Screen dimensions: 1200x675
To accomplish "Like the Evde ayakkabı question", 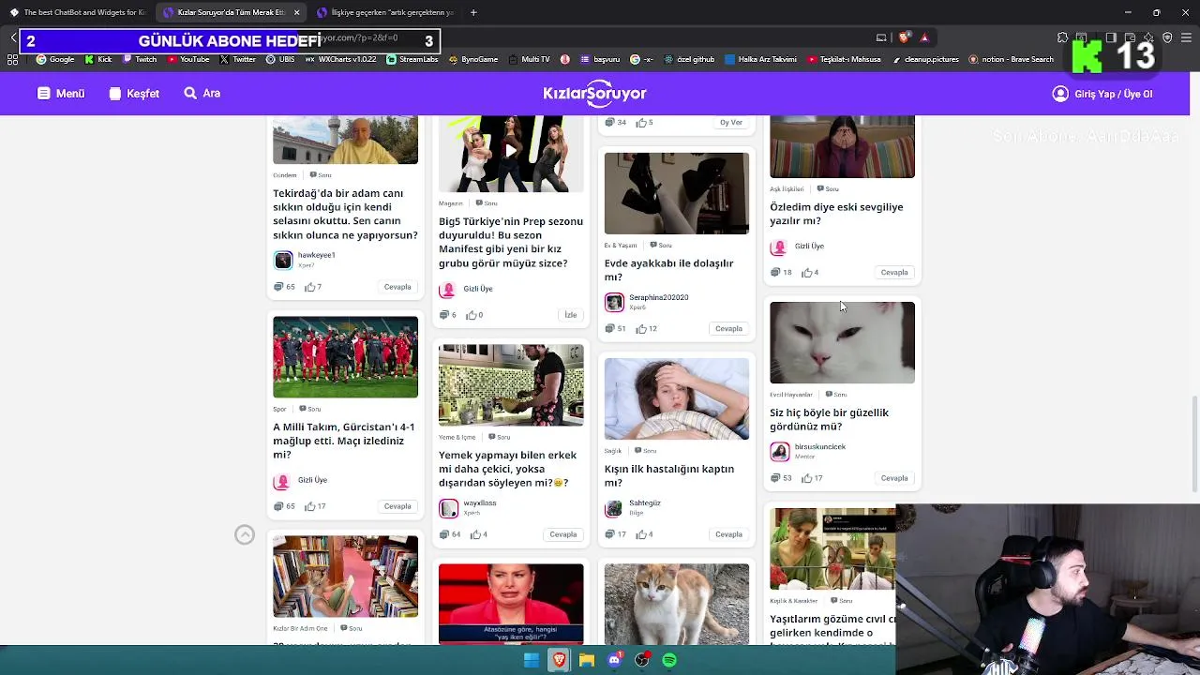I will (646, 329).
